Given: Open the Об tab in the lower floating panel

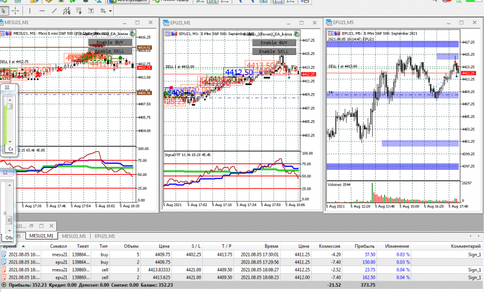Looking at the screenshot, I should click(x=8, y=238).
